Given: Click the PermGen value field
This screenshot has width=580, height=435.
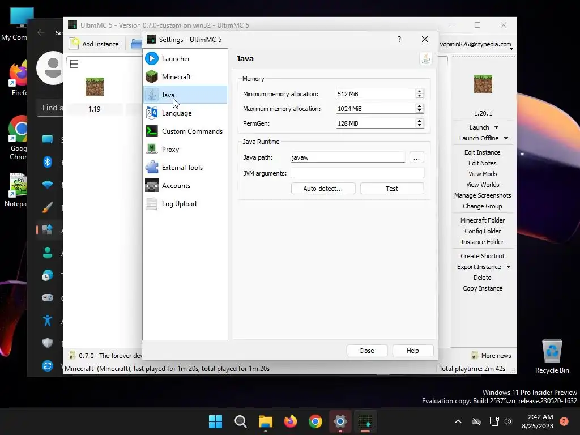Looking at the screenshot, I should pyautogui.click(x=376, y=123).
